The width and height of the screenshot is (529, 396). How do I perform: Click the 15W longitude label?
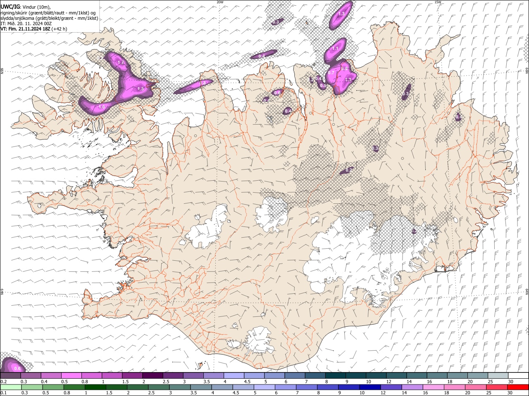coord(438,2)
